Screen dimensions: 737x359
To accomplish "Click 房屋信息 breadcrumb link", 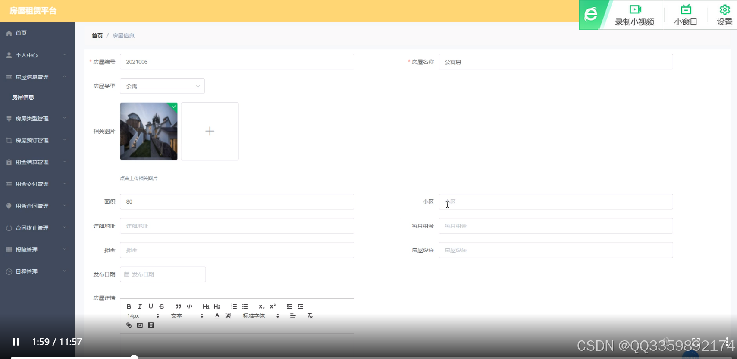I will click(x=123, y=35).
